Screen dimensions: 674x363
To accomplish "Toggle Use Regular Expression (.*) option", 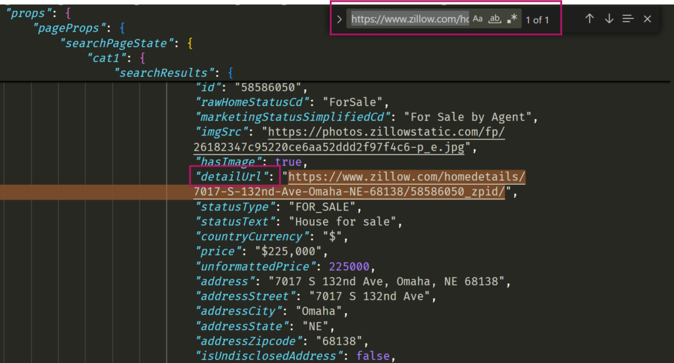I will (x=511, y=19).
